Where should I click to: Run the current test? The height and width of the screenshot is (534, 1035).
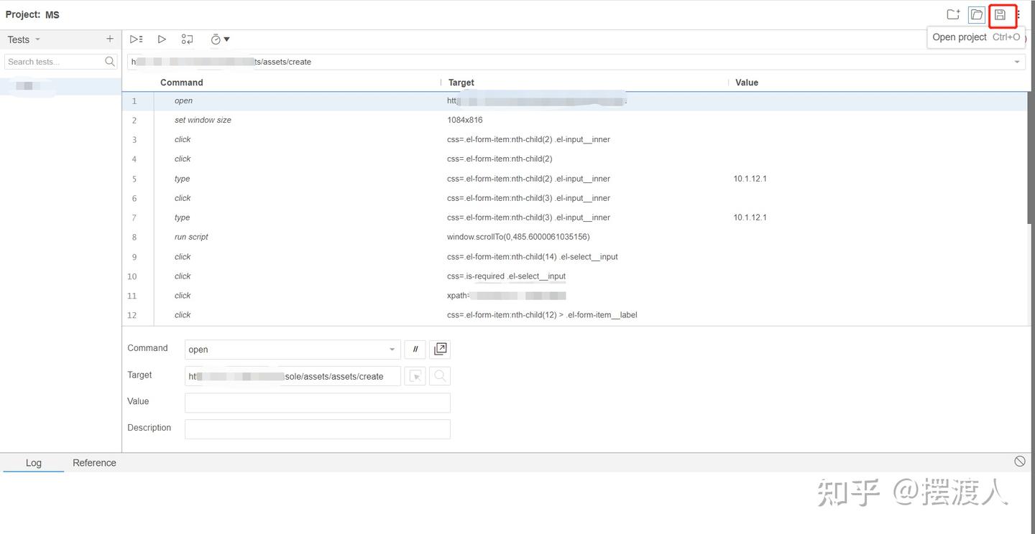[x=162, y=39]
